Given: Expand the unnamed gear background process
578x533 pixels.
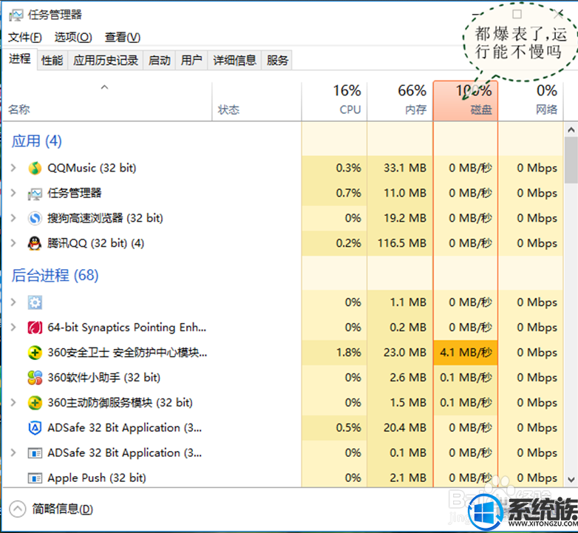Looking at the screenshot, I should [13, 302].
